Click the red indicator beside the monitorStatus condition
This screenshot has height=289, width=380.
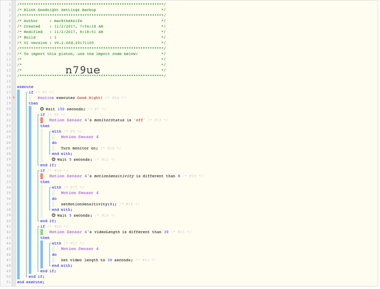(x=42, y=120)
